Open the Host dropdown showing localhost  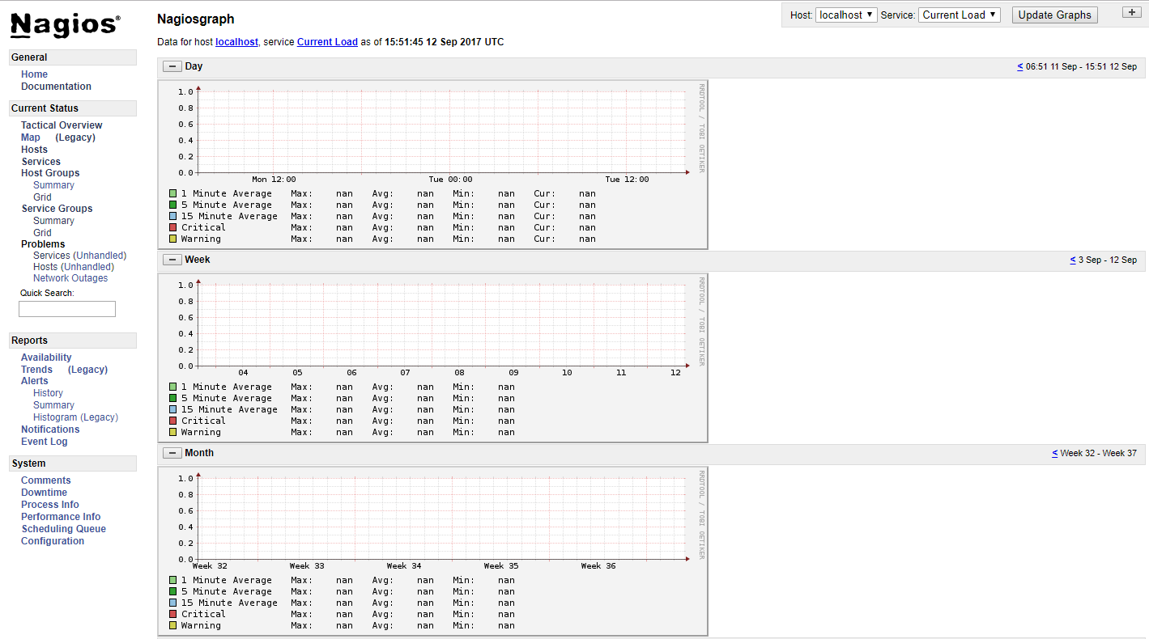click(x=846, y=15)
